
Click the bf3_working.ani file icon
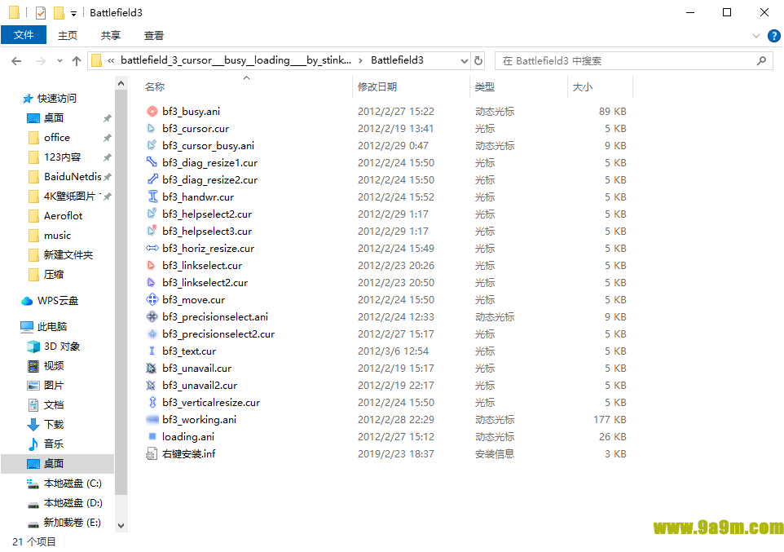click(x=152, y=419)
